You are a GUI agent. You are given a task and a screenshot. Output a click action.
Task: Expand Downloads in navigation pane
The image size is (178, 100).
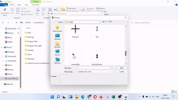[3, 61]
